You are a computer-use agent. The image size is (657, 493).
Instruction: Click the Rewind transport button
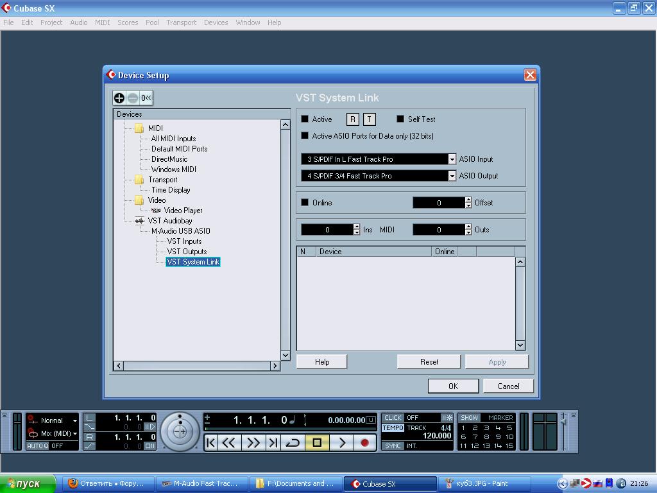point(229,442)
